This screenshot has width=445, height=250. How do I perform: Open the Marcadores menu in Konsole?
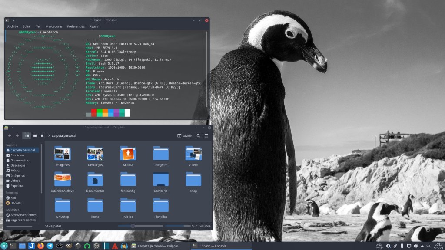click(x=54, y=26)
